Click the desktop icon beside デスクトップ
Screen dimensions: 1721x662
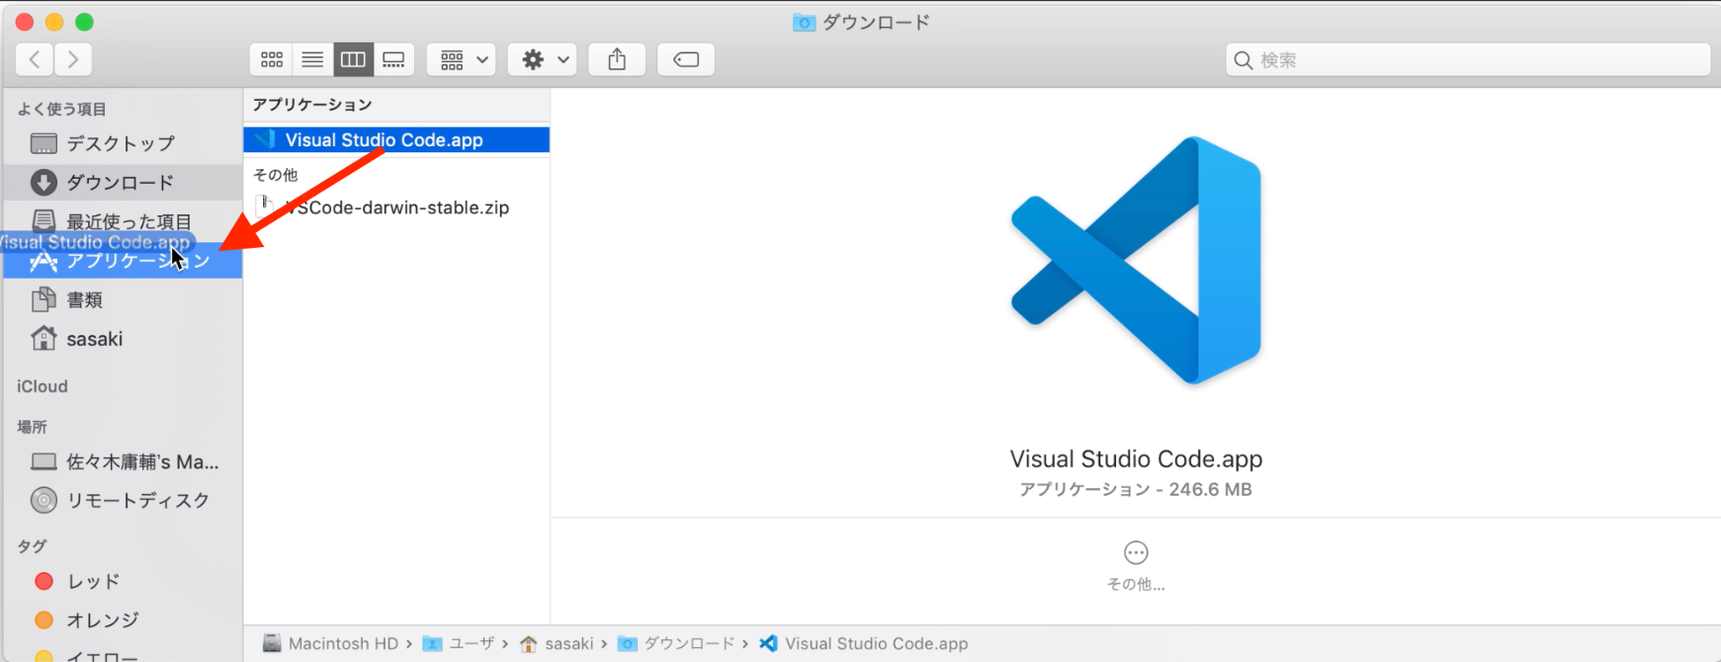click(x=43, y=143)
